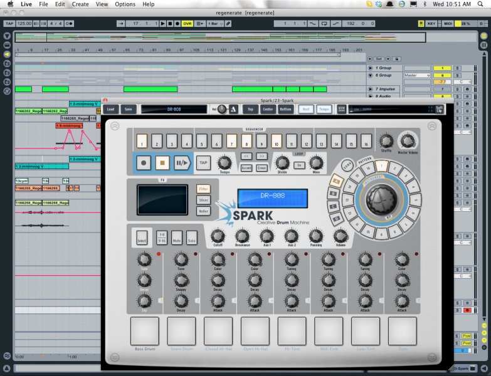
Task: Expand the 8 Audio track
Action: (x=371, y=96)
